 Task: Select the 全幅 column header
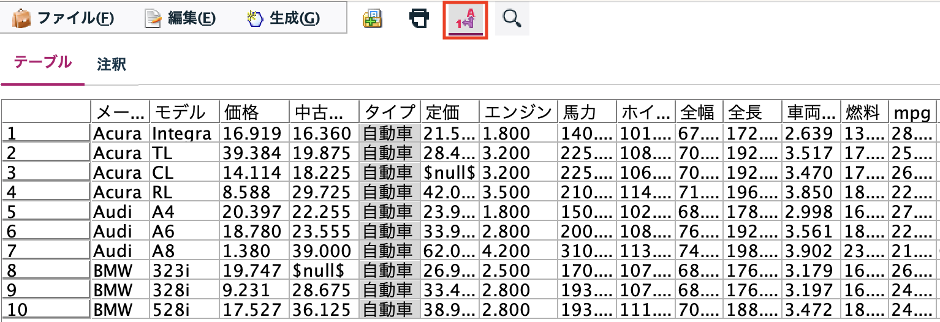(700, 113)
